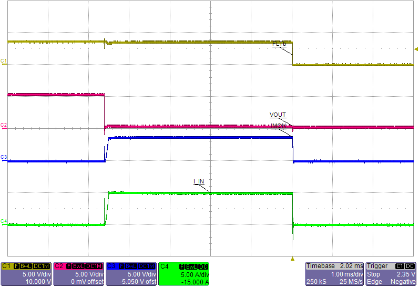Click the F badge in C1 box
The height and width of the screenshot is (287, 419).
click(16, 266)
